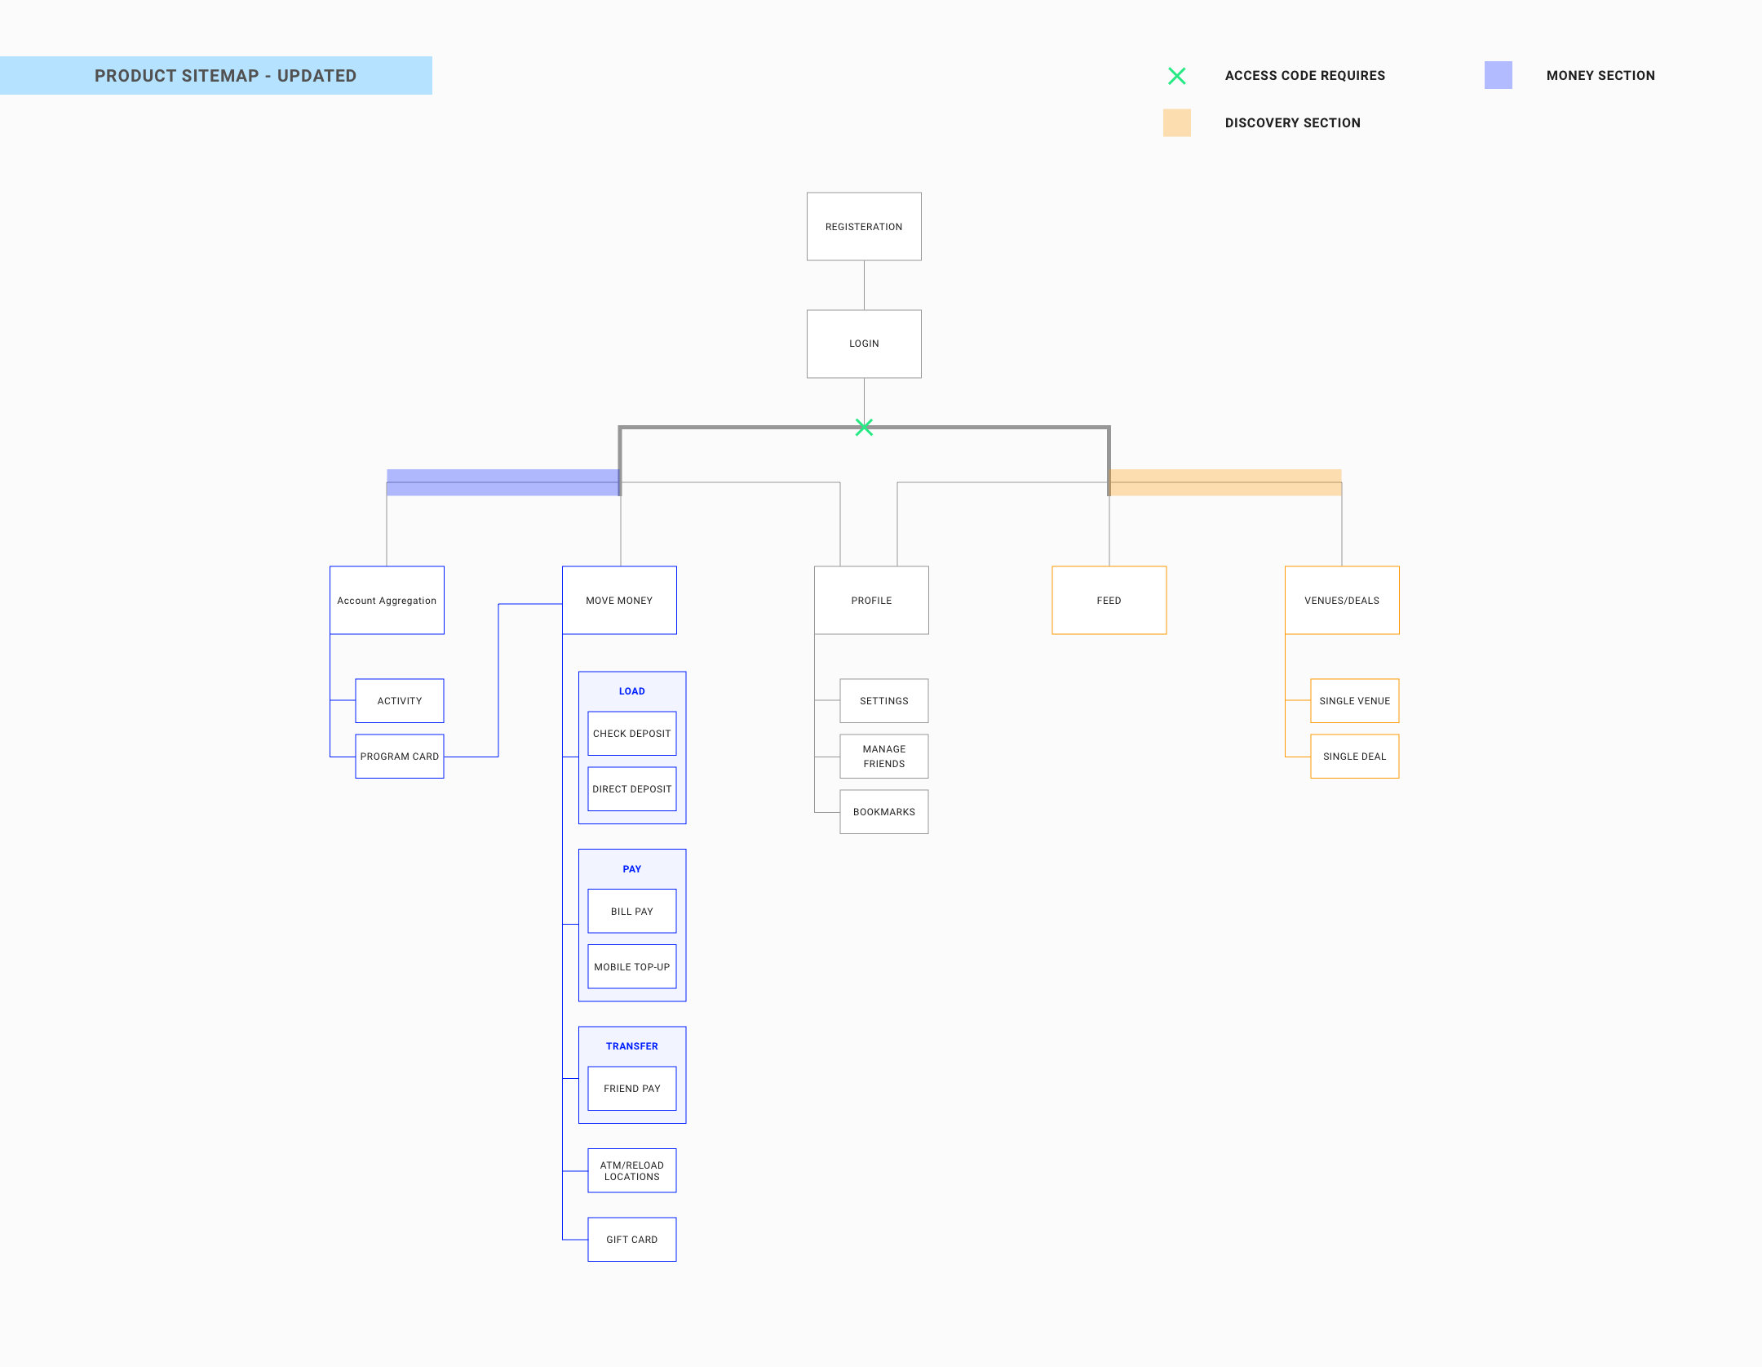Click the Venues/Deals box
1762x1367 pixels.
pyautogui.click(x=1342, y=601)
